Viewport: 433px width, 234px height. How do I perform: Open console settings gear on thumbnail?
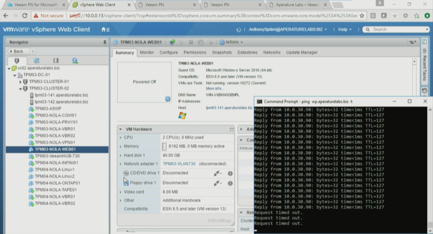pyautogui.click(x=168, y=99)
